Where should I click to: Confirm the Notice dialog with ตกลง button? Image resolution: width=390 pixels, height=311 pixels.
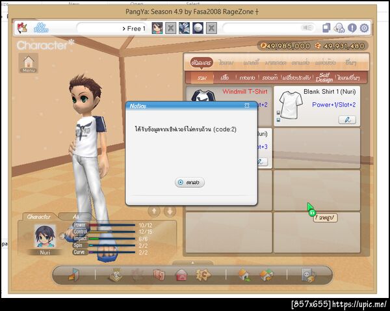190,182
